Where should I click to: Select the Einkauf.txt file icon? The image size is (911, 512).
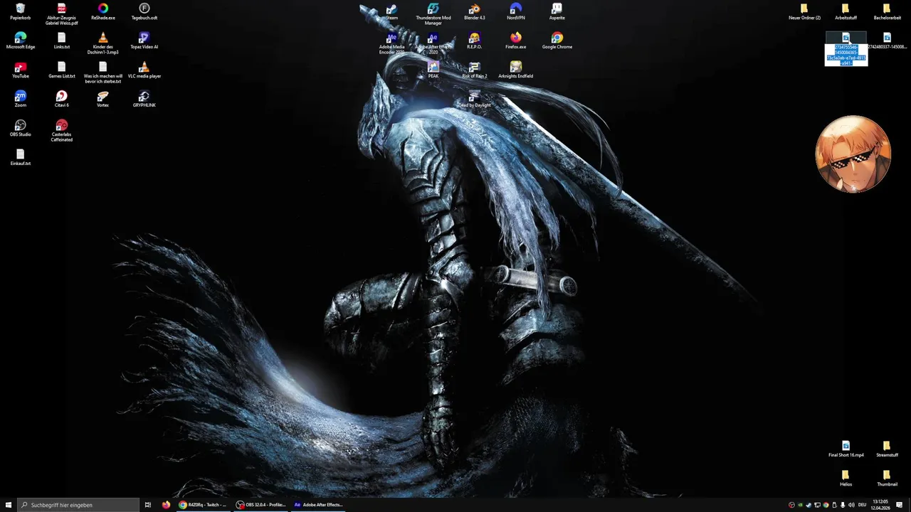[20, 157]
